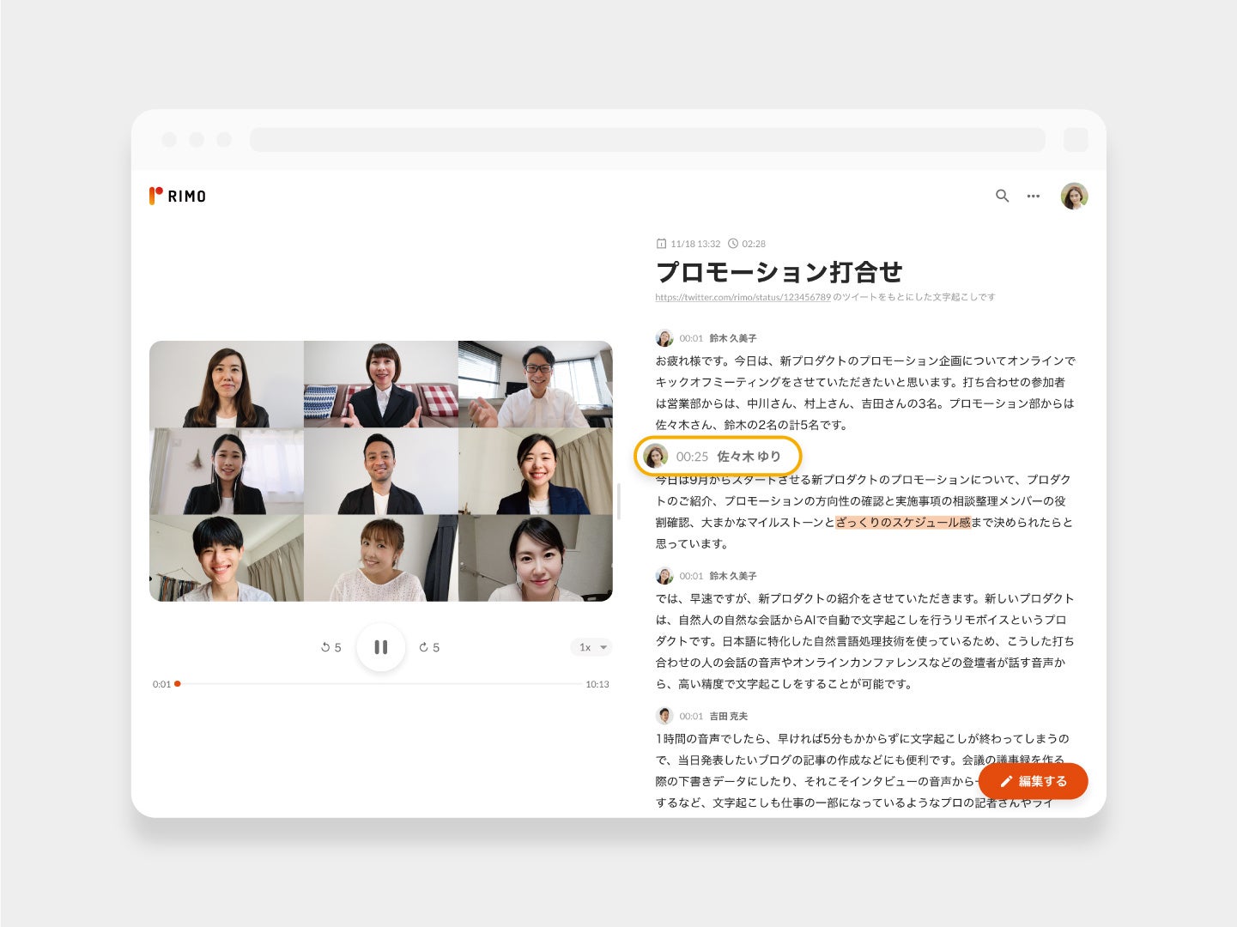Image resolution: width=1237 pixels, height=927 pixels.
Task: Click the clock icon next to 02:28
Action: click(733, 244)
